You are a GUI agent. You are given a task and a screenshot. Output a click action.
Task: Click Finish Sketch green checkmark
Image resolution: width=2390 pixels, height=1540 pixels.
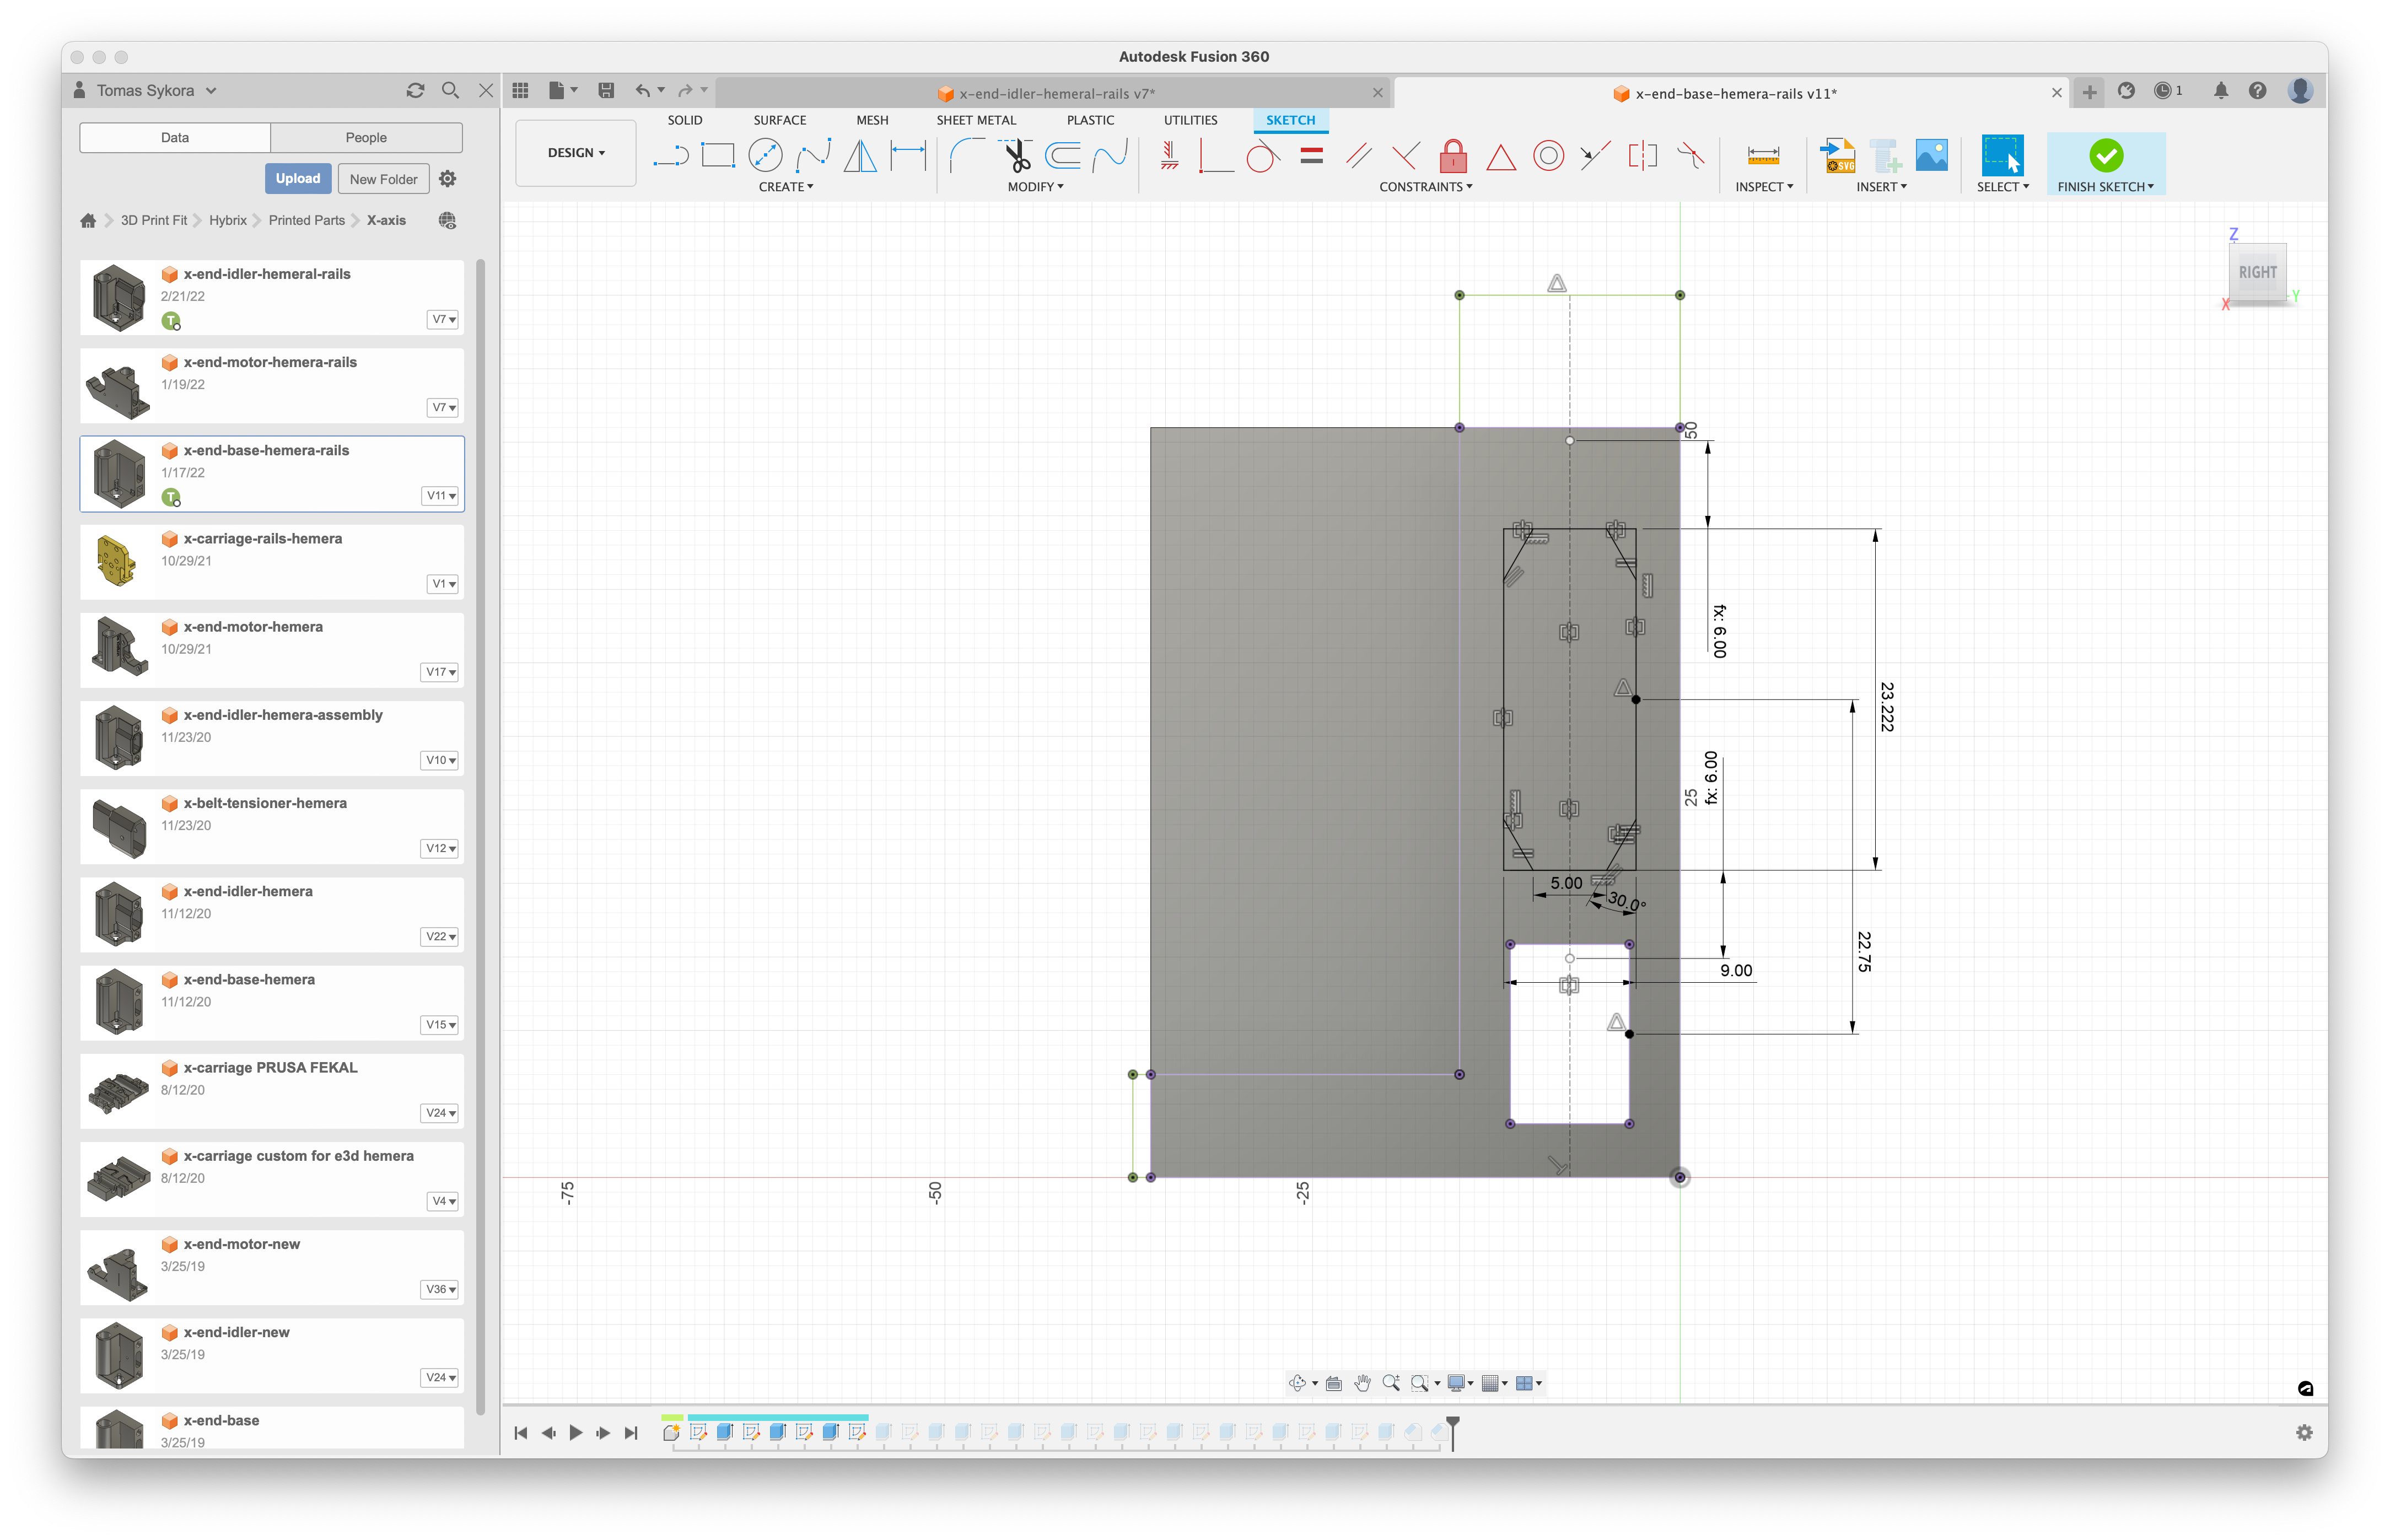coord(2105,156)
